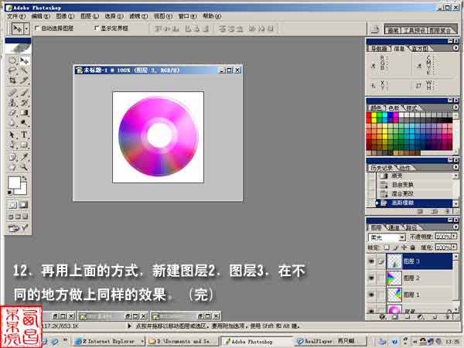This screenshot has width=464, height=348.
Task: Open the opacity (不透明度) slider arrow
Action: (454, 237)
